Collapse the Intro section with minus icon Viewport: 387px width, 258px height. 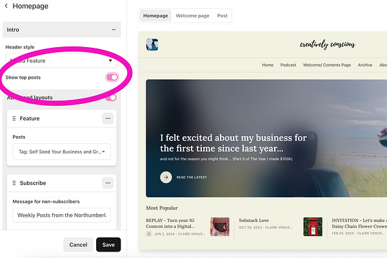tap(114, 30)
